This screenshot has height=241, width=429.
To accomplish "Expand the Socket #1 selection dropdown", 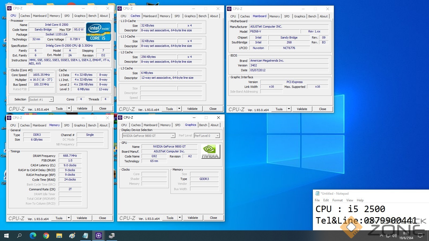I will pyautogui.click(x=51, y=100).
